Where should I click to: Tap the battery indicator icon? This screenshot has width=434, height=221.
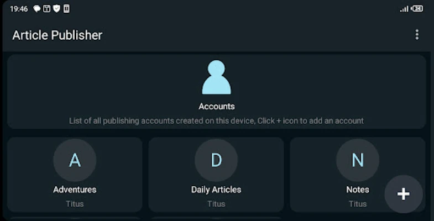417,9
